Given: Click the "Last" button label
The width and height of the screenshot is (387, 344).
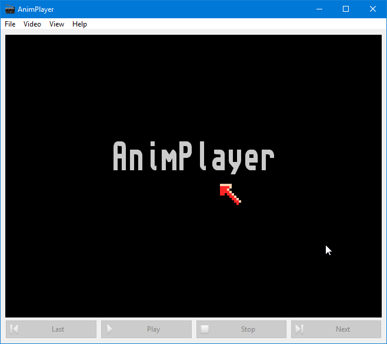Looking at the screenshot, I should [x=58, y=329].
